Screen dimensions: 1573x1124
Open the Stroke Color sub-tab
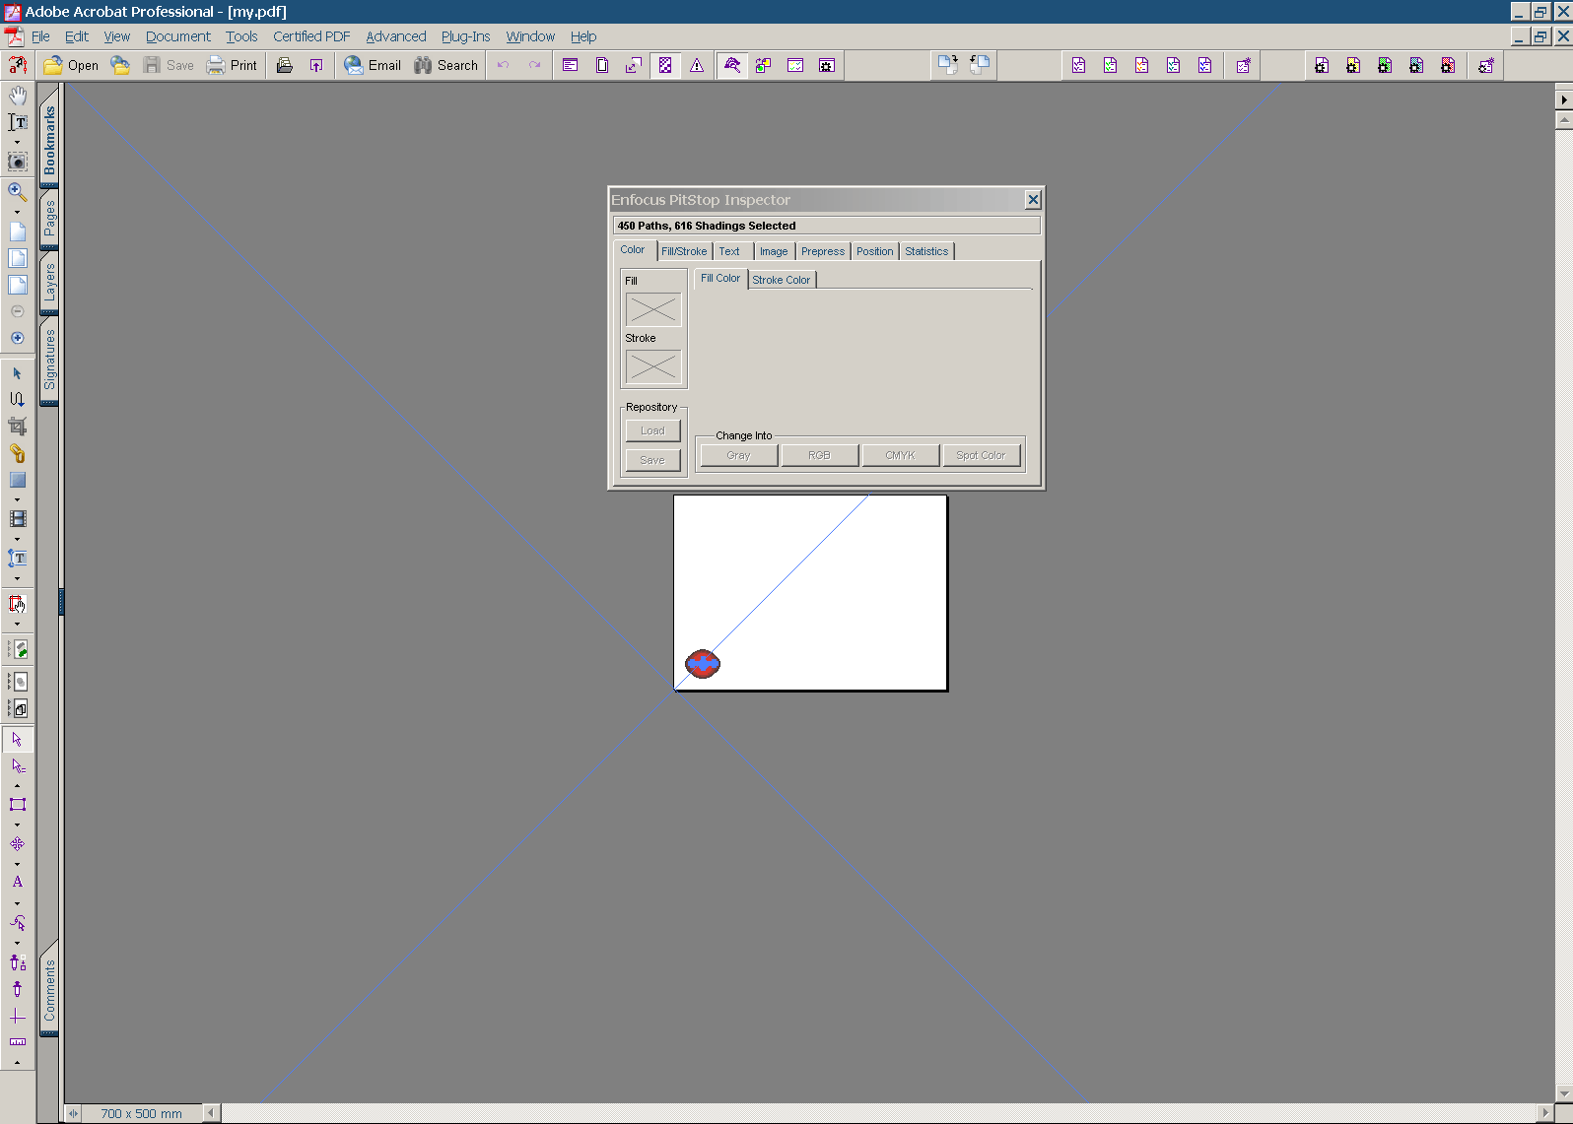tap(782, 280)
